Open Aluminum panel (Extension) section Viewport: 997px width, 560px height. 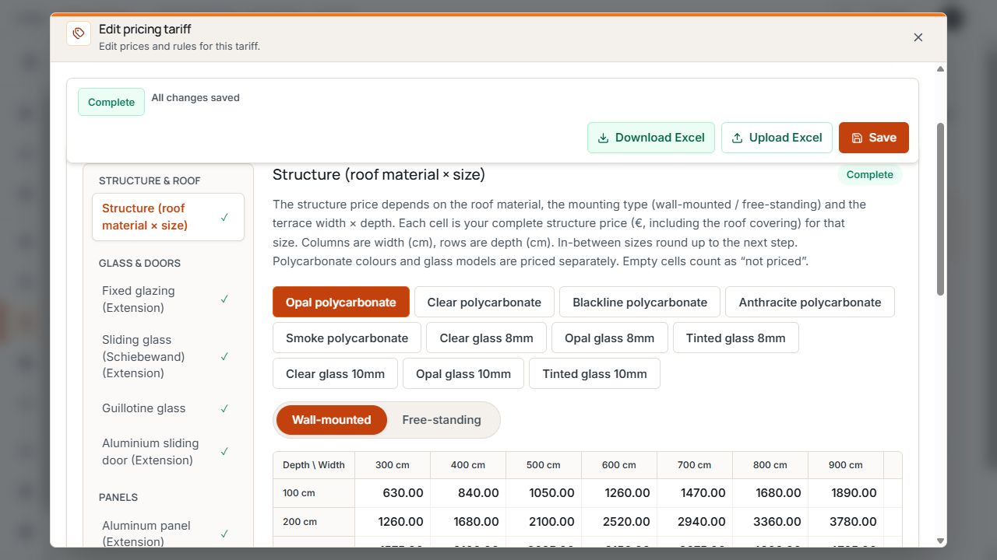click(x=168, y=534)
